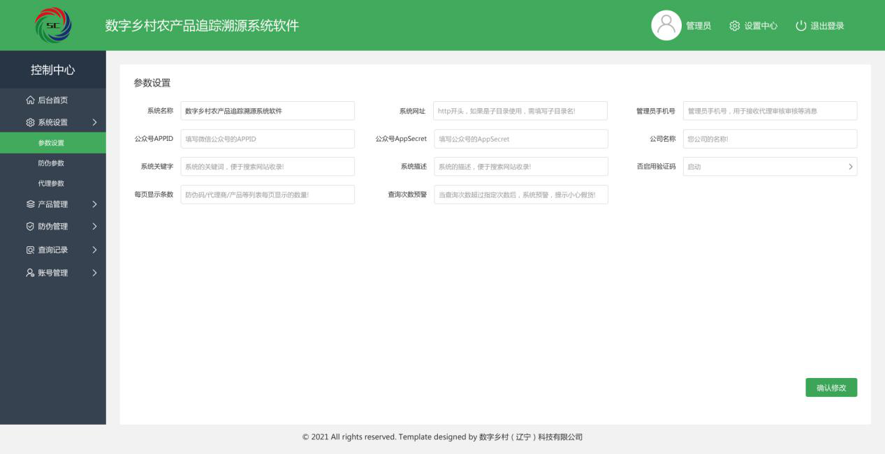Click the administrator avatar icon
885x454 pixels.
(666, 25)
